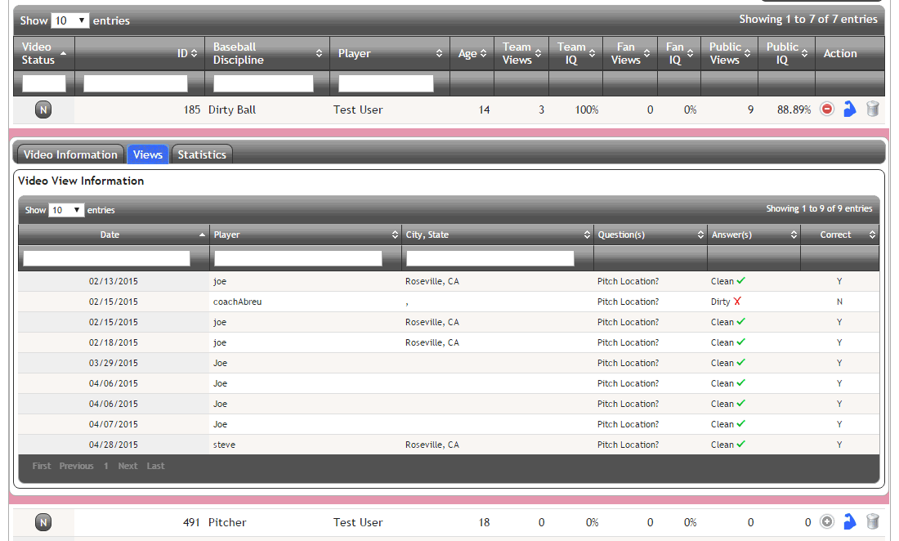The image size is (899, 541).
Task: Delete the Dirty Ball video via trash icon
Action: (x=873, y=110)
